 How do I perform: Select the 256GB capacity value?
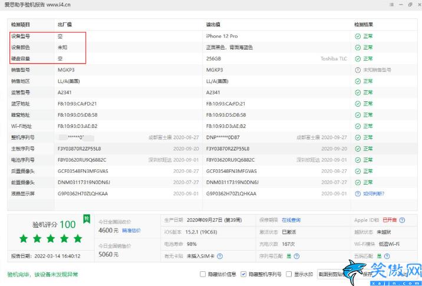213,59
